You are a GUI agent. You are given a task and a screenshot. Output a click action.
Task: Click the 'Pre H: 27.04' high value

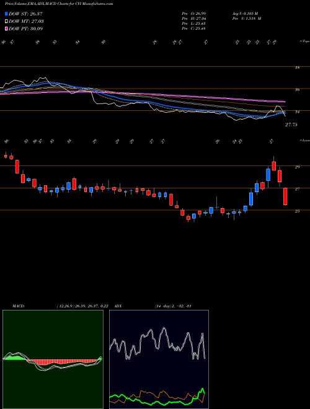(194, 19)
